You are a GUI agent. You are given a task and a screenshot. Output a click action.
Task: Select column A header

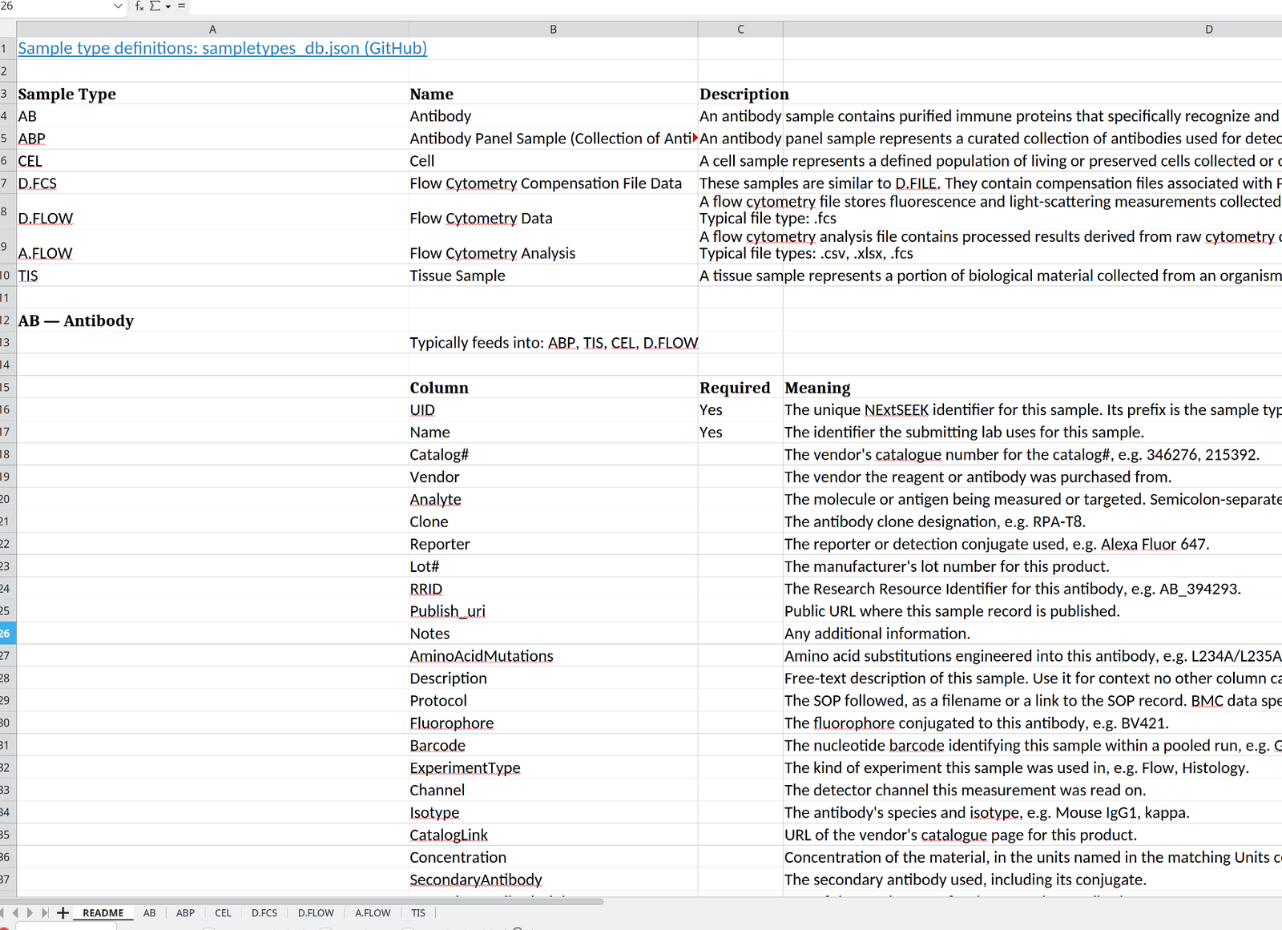(x=212, y=29)
